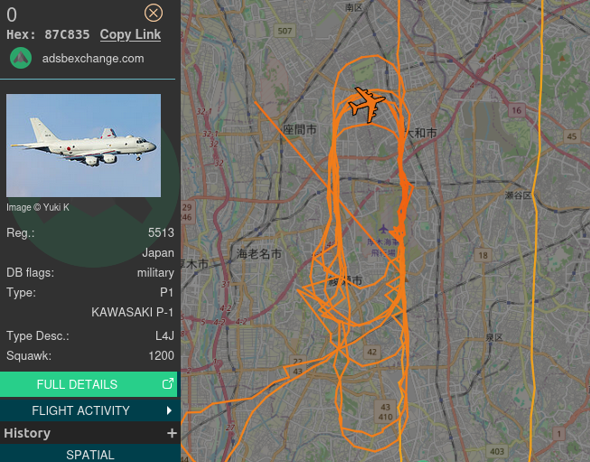Screen dimensions: 590x462
Task: Click the Image © Yuki K credit
Action: pyautogui.click(x=38, y=207)
